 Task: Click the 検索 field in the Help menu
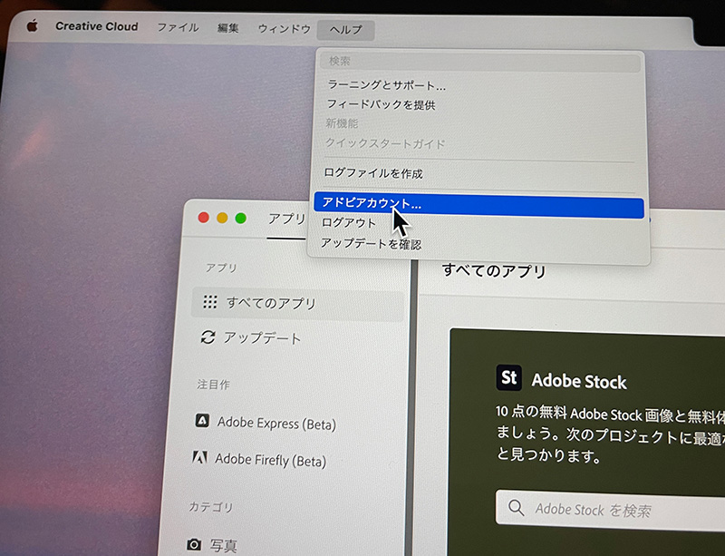point(480,62)
